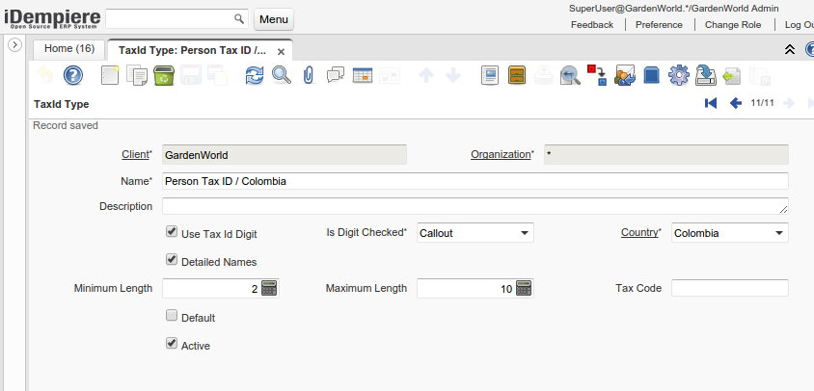
Task: Open the Find record magnifier icon
Action: coord(281,75)
